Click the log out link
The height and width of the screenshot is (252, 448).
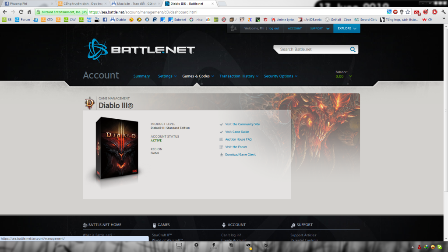click(274, 28)
